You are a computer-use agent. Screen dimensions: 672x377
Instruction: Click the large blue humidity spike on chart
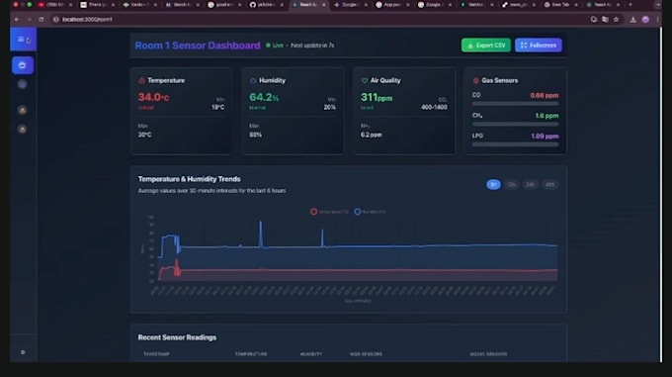click(x=261, y=234)
